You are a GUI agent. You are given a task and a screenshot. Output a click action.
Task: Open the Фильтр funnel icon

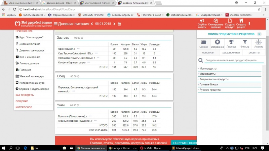pyautogui.click(x=245, y=42)
